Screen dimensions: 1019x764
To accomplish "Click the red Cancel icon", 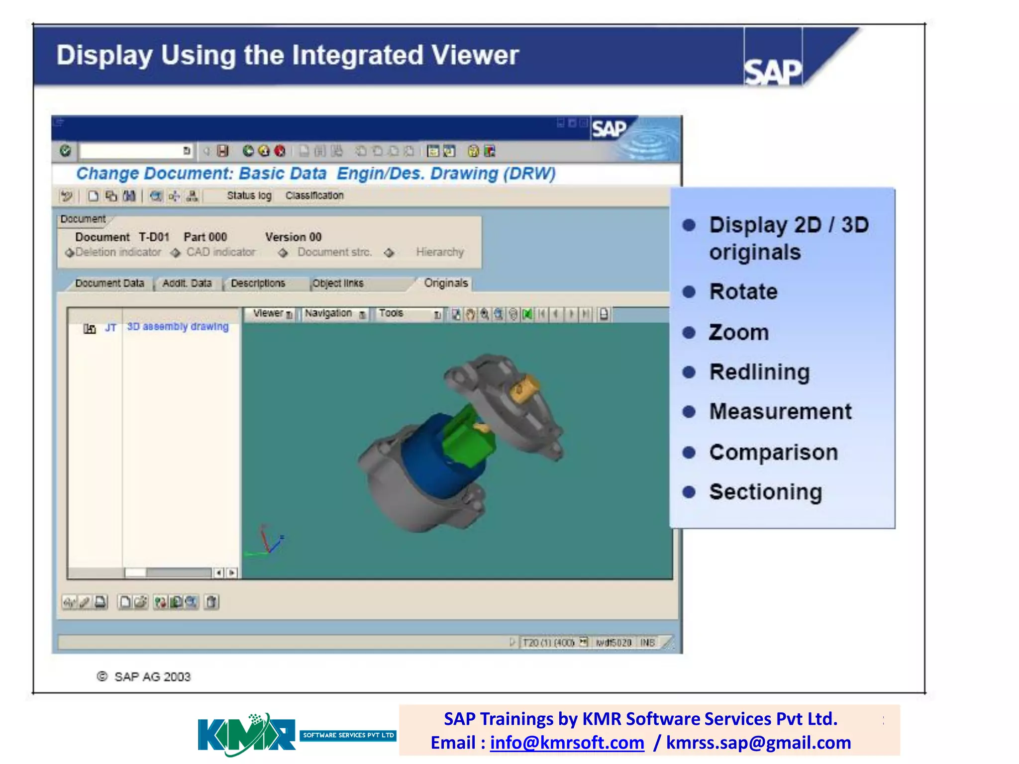I will click(280, 151).
